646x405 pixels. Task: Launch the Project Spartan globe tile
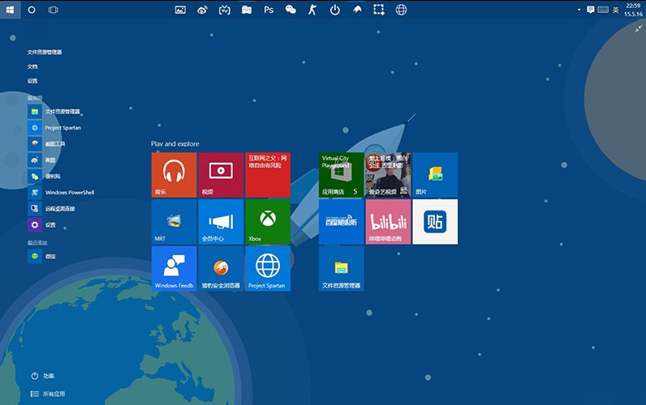(268, 268)
